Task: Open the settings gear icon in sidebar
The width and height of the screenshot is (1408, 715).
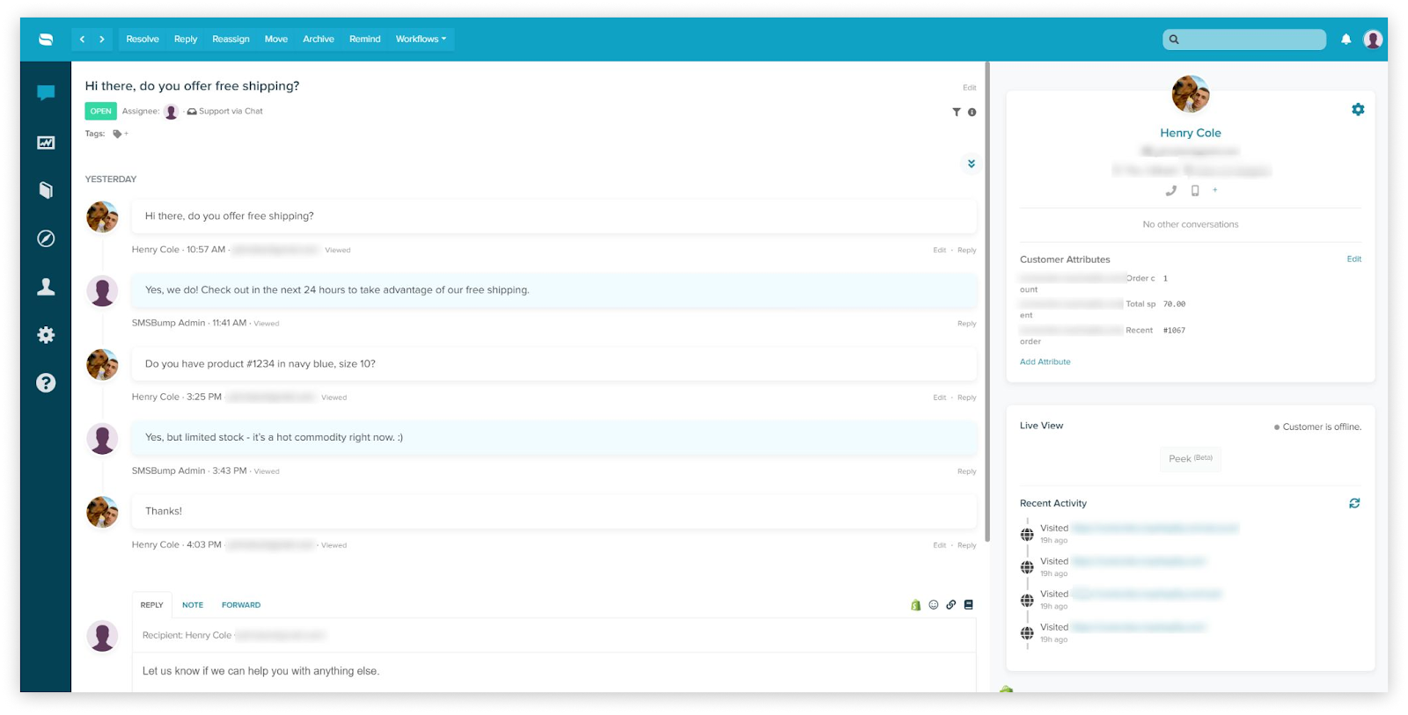Action: pyautogui.click(x=46, y=335)
